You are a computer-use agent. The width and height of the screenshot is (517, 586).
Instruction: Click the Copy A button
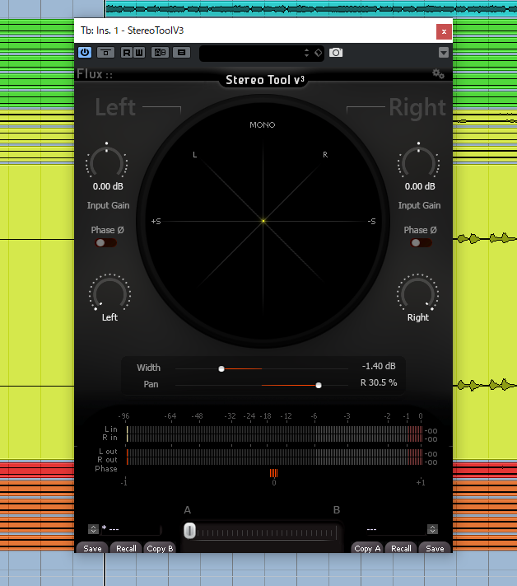(367, 548)
